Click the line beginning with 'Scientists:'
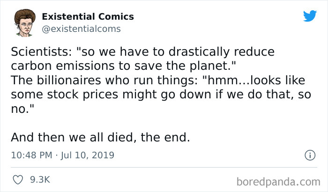This screenshot has height=192, width=328. point(142,52)
